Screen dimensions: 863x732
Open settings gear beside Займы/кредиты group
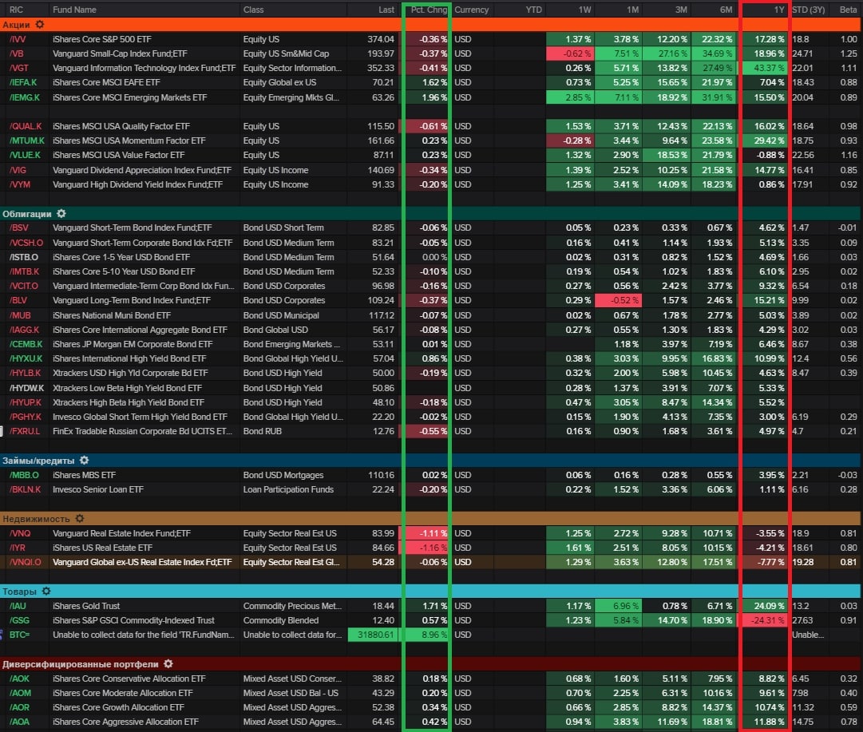84,460
